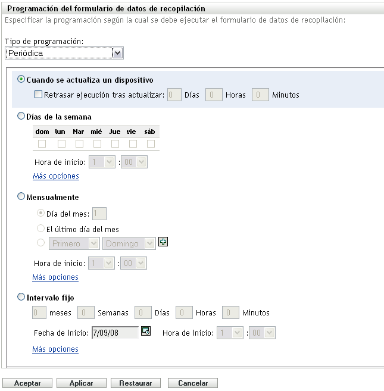
Task: Open the 'Domingo' weekday dropdown
Action: coord(129,243)
